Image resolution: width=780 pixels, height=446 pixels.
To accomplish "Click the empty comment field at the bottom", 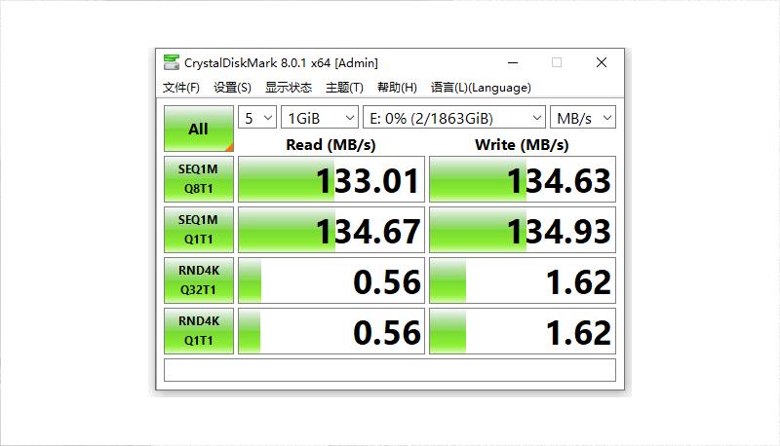I will click(390, 370).
